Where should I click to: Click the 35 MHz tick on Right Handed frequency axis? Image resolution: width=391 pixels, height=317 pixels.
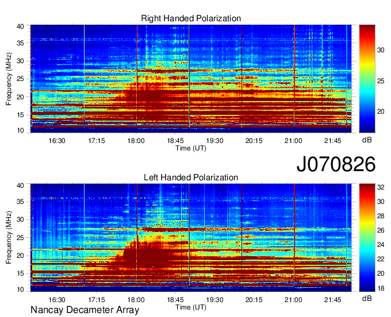21,43
